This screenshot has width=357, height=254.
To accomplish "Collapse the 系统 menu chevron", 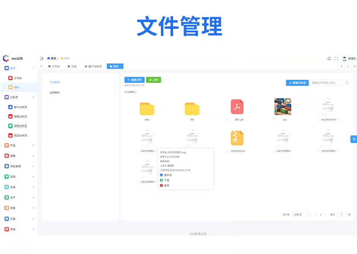I will 33,229.
